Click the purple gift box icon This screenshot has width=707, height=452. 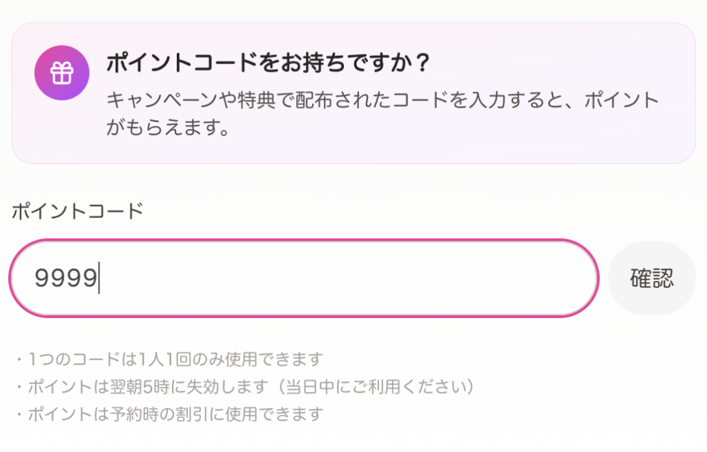click(x=62, y=72)
